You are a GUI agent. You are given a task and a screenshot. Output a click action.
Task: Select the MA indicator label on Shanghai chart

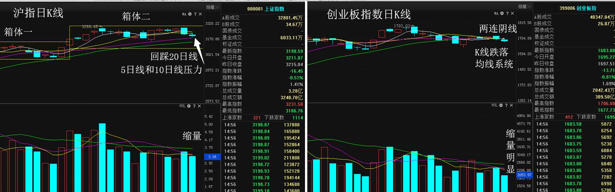(x=184, y=14)
